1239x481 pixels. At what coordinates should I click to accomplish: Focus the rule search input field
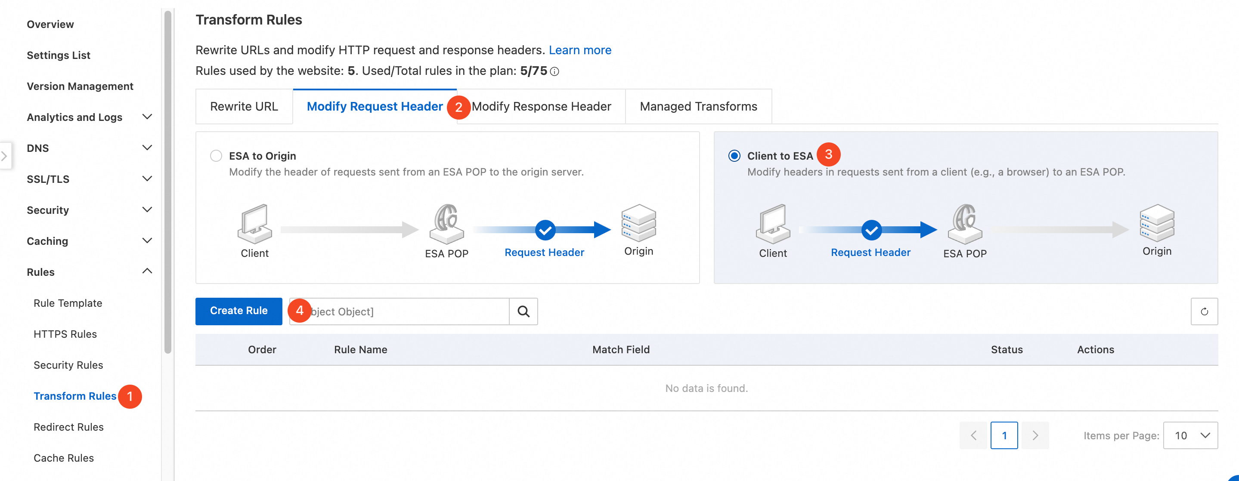(399, 311)
